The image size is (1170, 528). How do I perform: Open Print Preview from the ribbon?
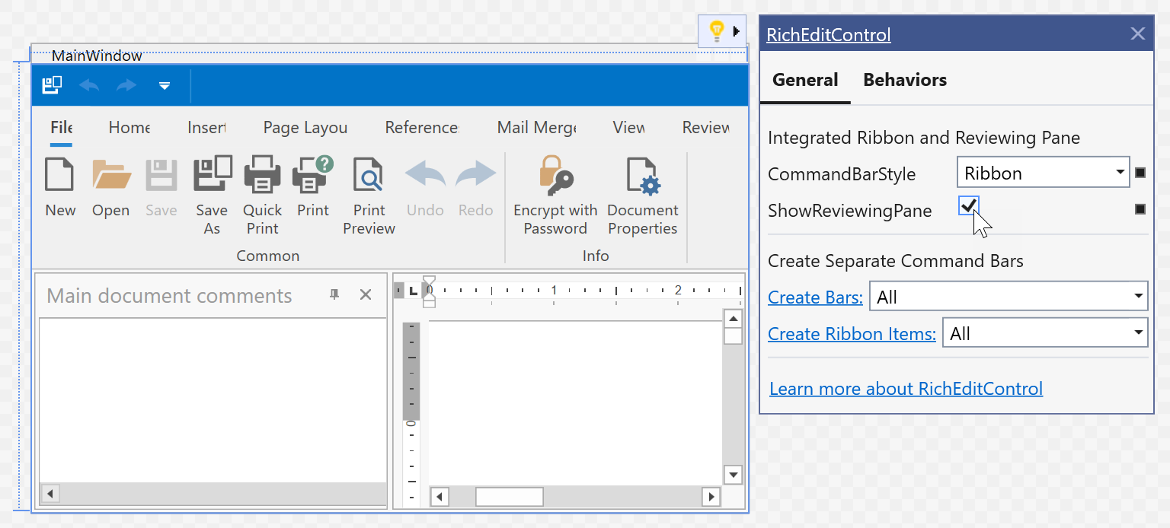[369, 174]
